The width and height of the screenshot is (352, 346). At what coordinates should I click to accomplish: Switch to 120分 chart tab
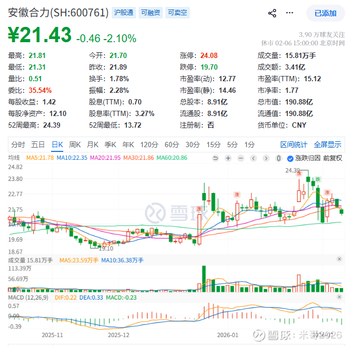(149, 145)
